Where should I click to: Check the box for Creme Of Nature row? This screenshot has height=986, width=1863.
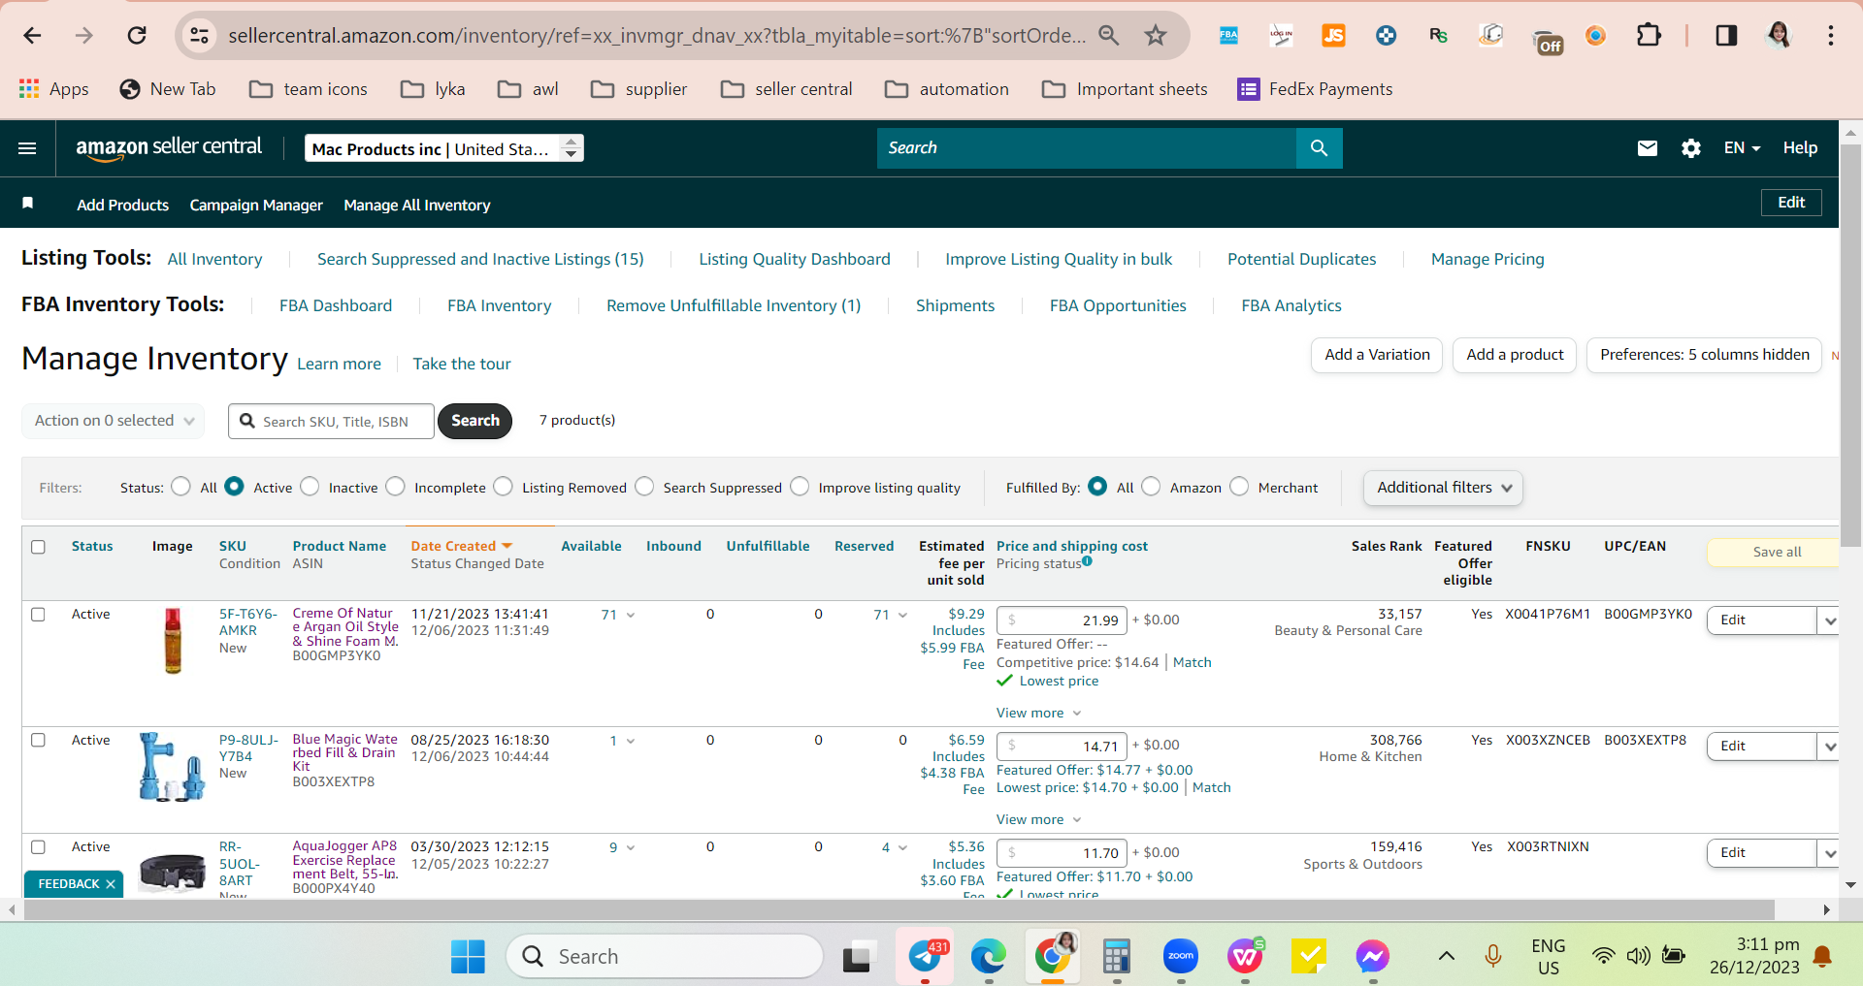click(x=38, y=615)
